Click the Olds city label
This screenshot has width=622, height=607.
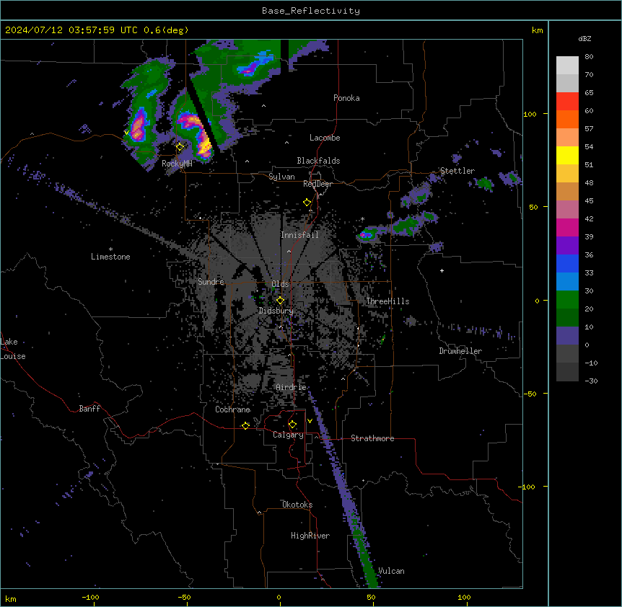click(280, 284)
